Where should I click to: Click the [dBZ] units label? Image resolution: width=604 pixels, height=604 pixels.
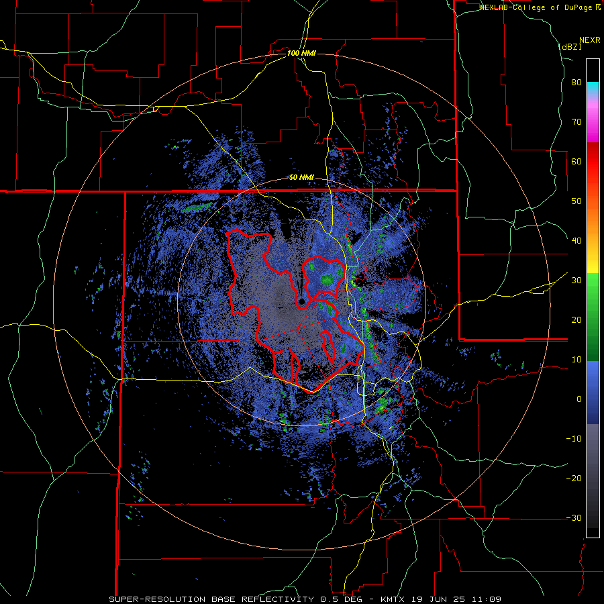[x=570, y=46]
